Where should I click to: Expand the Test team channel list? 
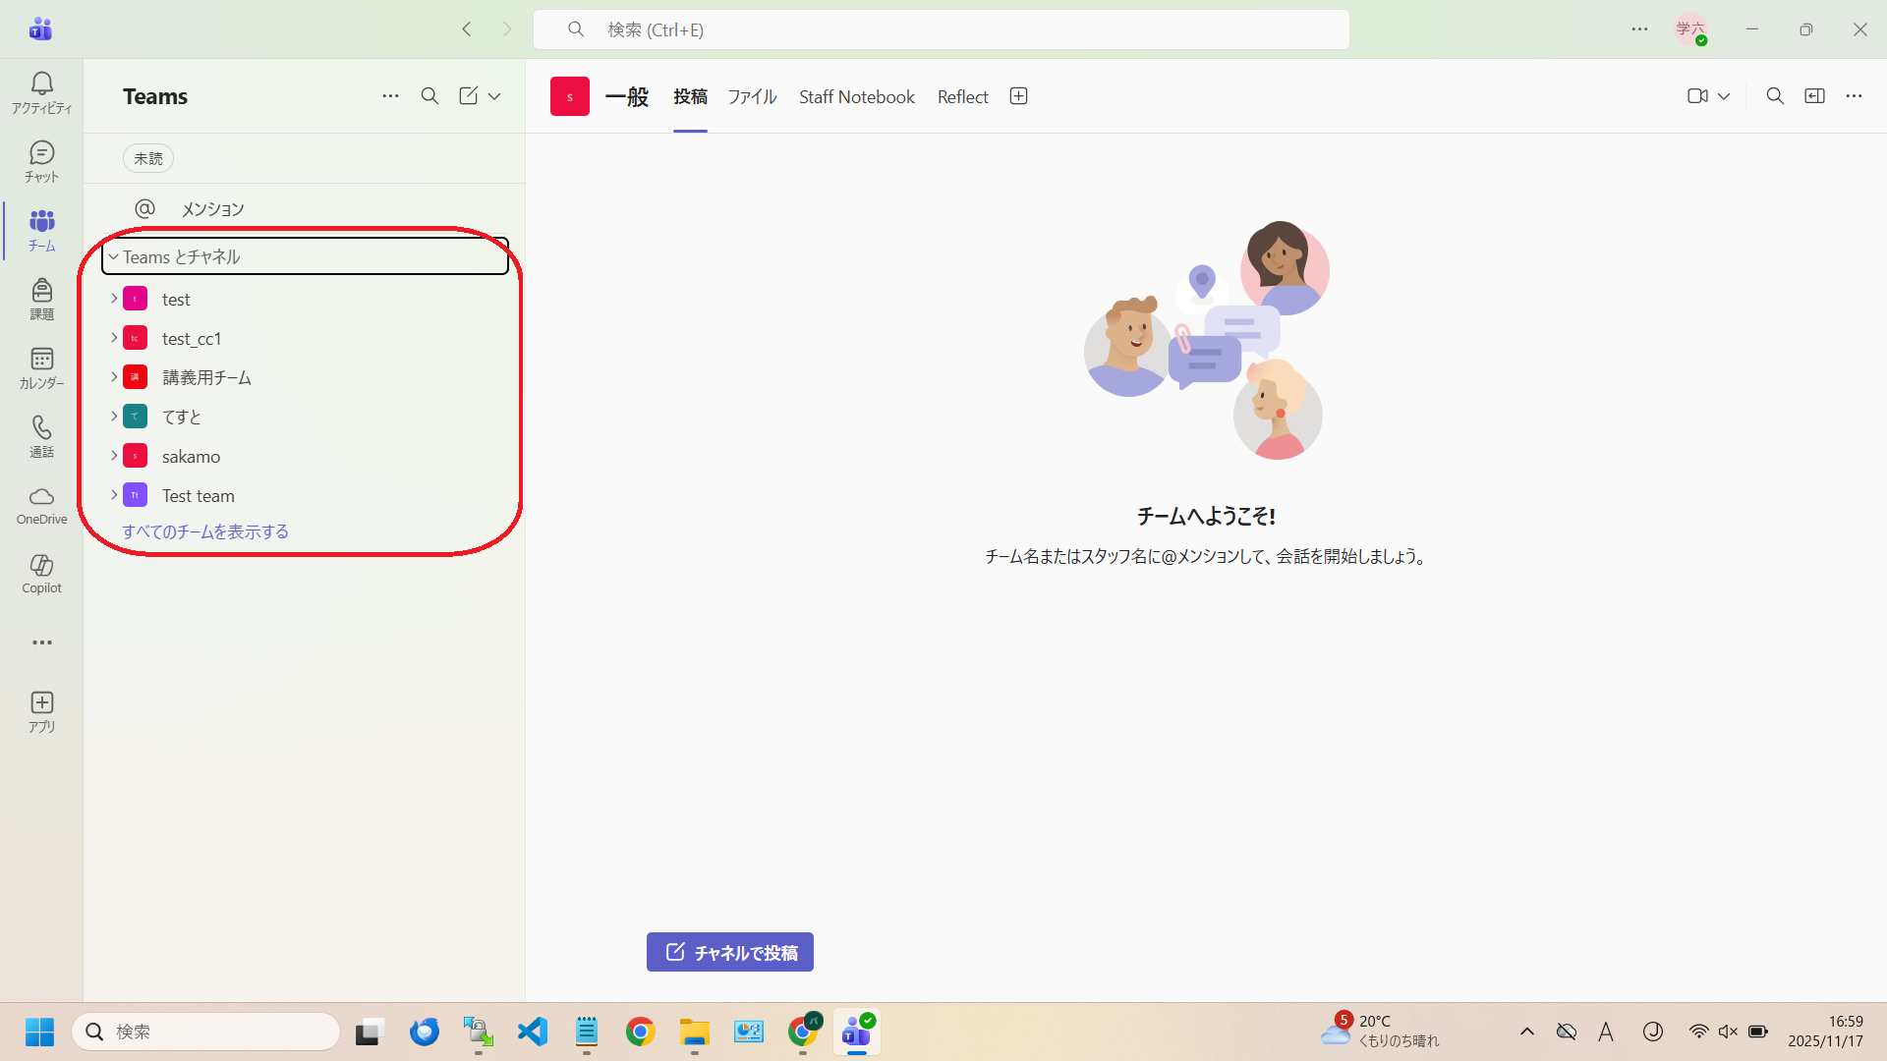click(x=114, y=495)
